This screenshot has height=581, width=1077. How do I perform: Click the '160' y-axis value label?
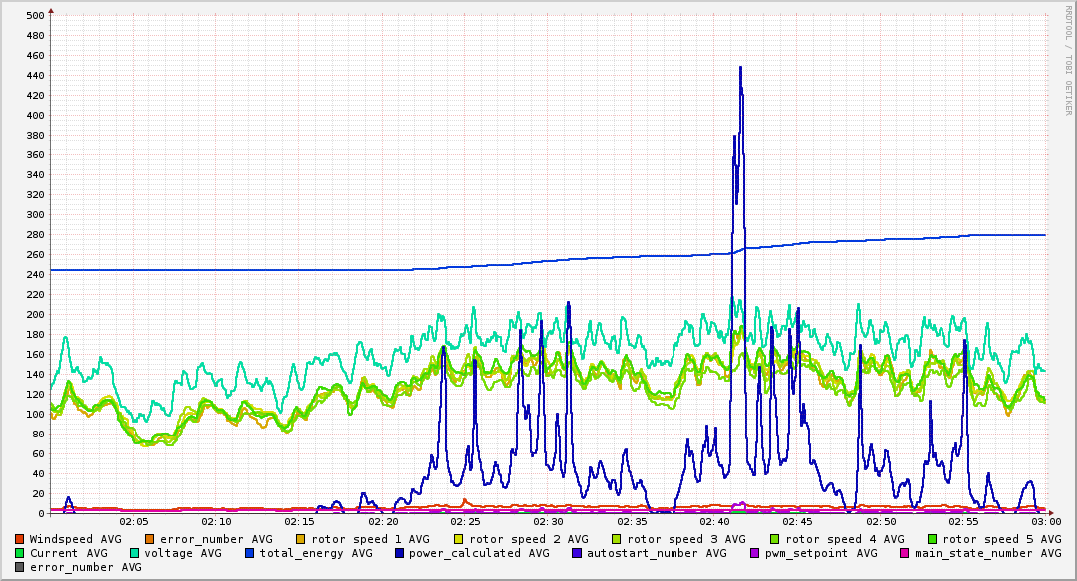pos(35,354)
